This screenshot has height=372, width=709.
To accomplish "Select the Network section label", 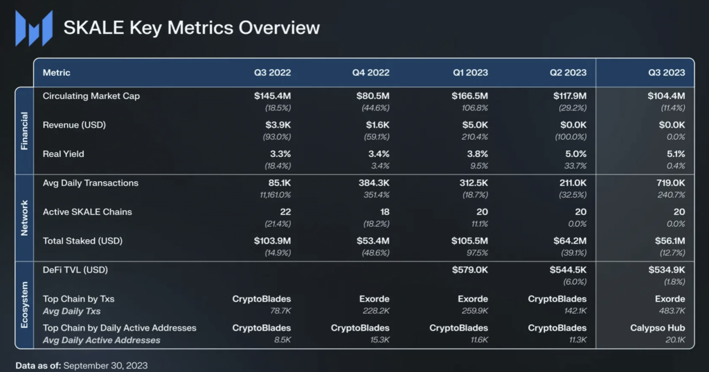I will (24, 218).
